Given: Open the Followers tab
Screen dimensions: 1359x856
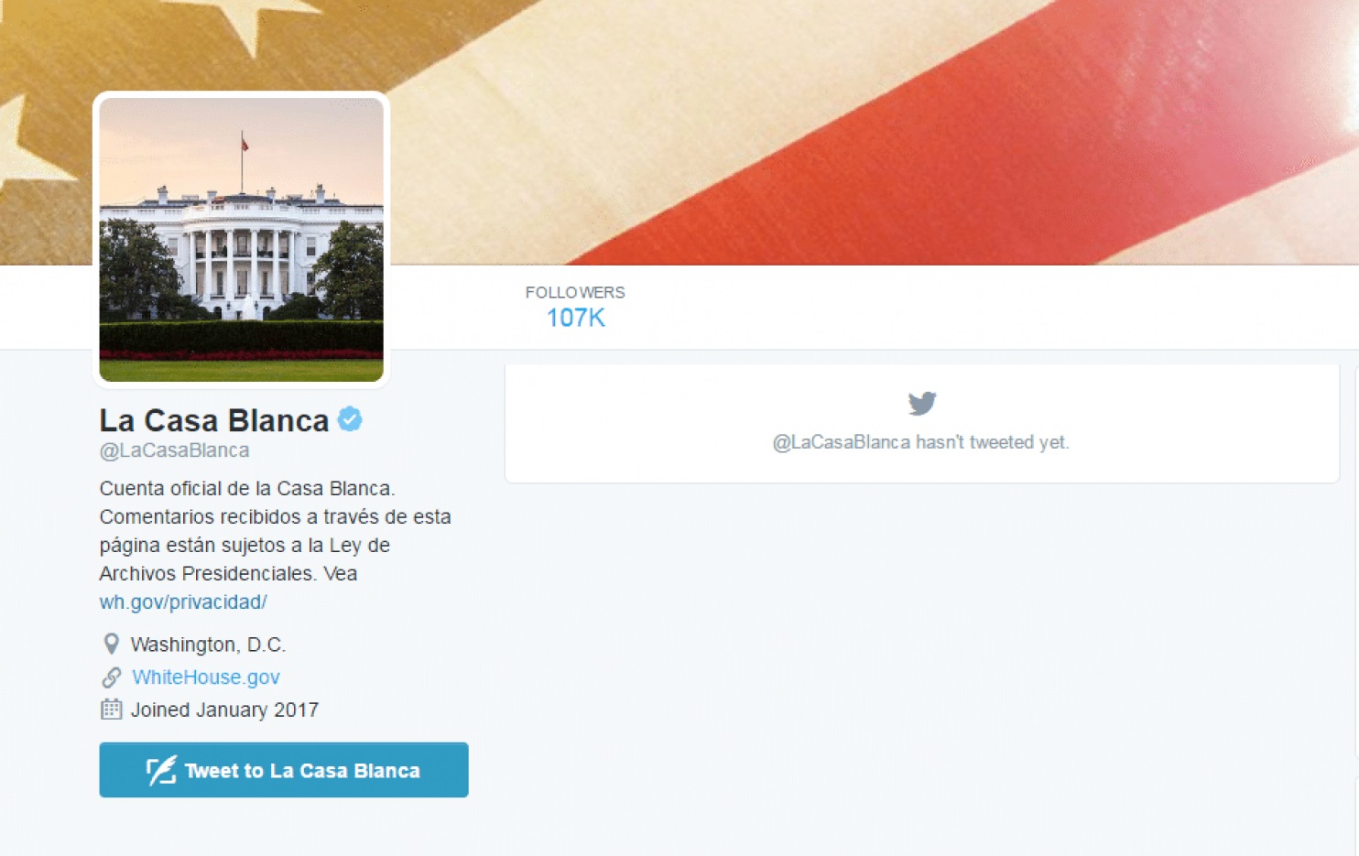Looking at the screenshot, I should tap(575, 307).
